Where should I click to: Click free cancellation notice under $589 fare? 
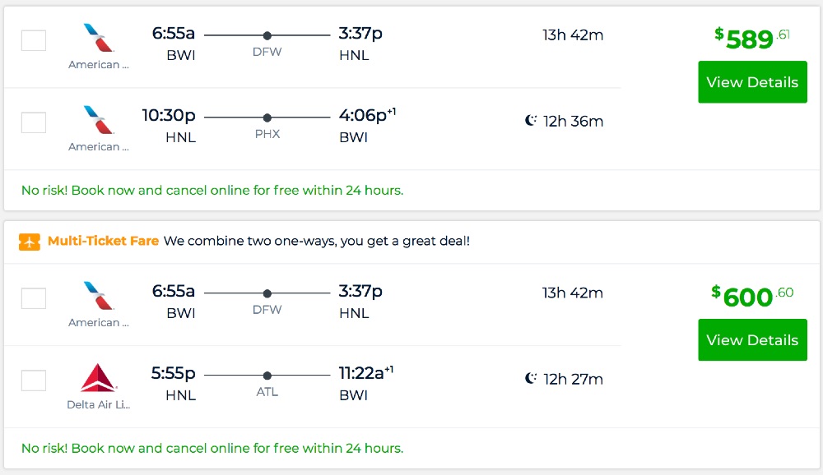[212, 191]
